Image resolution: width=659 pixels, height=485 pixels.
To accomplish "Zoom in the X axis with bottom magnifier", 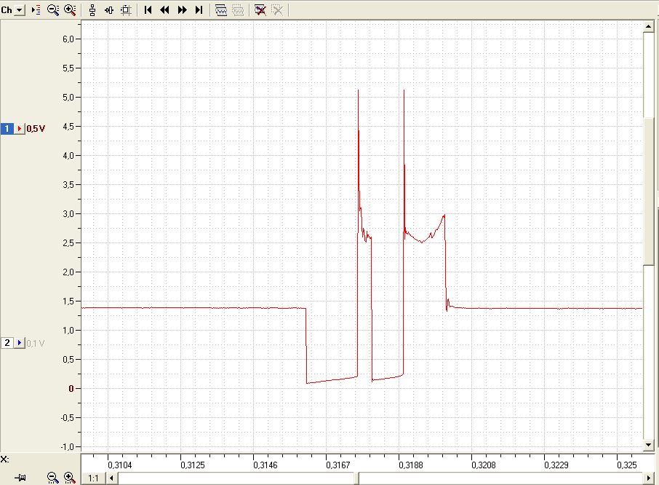I will 70,478.
